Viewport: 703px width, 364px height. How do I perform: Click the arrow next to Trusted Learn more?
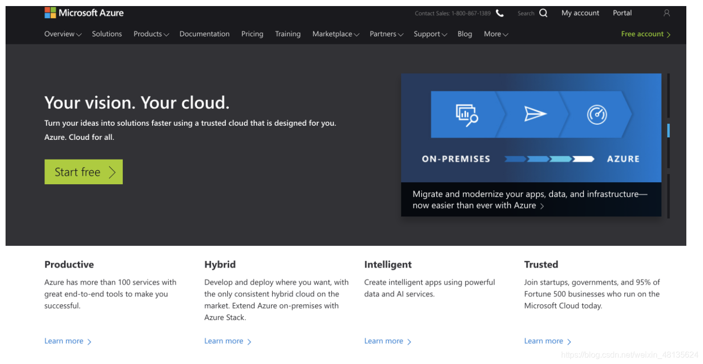(569, 342)
